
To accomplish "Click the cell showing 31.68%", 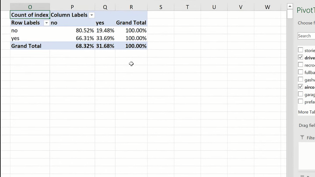I will pyautogui.click(x=105, y=46).
